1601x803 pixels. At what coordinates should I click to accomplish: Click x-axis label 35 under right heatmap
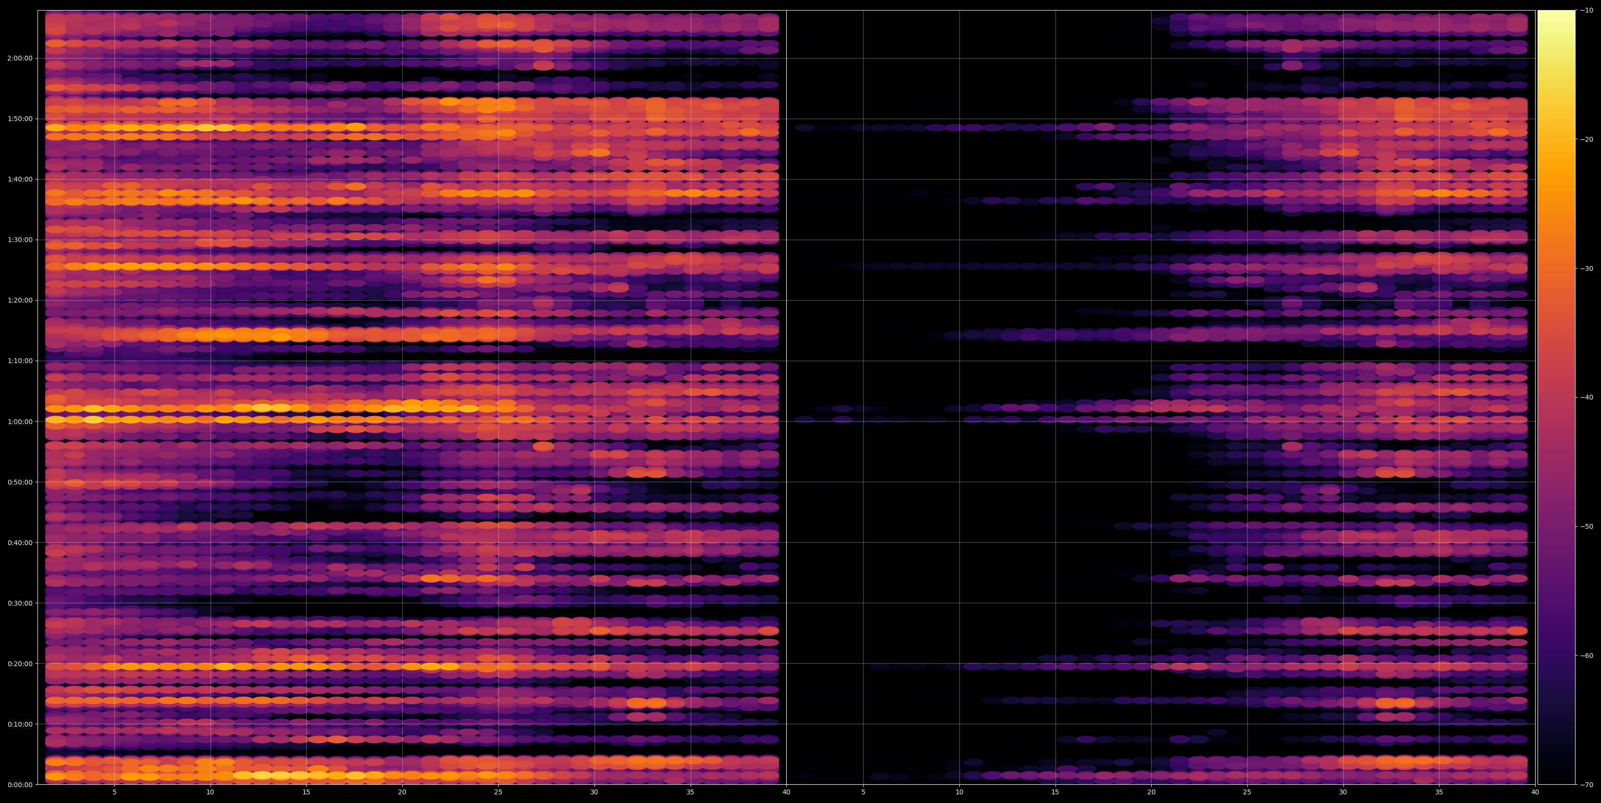click(1440, 792)
